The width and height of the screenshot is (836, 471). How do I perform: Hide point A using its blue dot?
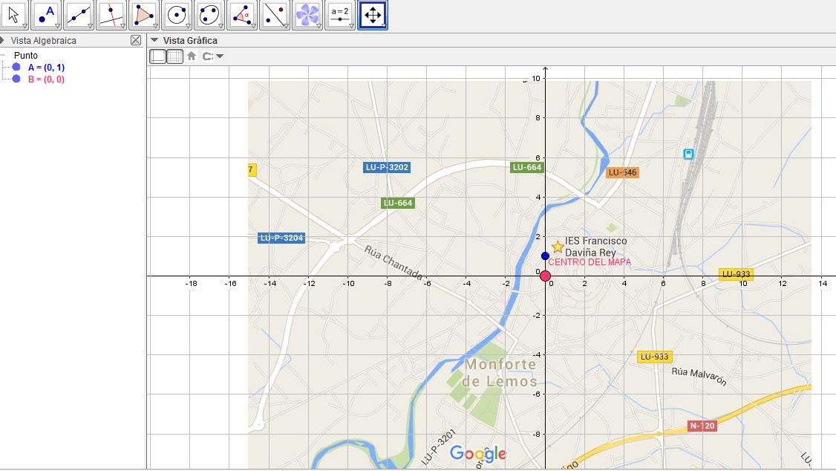point(16,68)
